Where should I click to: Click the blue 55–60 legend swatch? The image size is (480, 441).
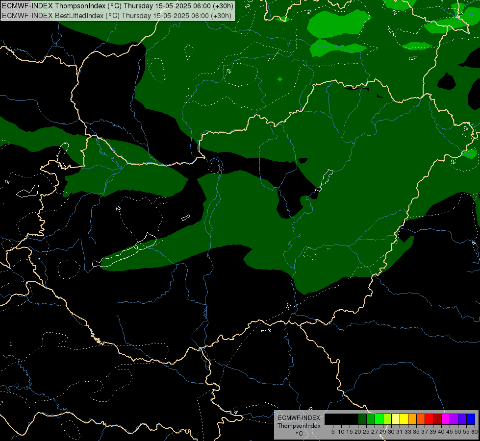pyautogui.click(x=471, y=419)
